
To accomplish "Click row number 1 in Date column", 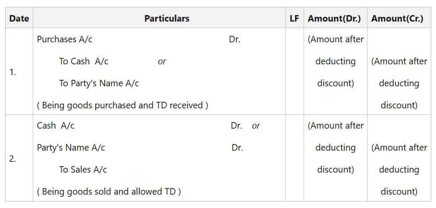I will (13, 72).
